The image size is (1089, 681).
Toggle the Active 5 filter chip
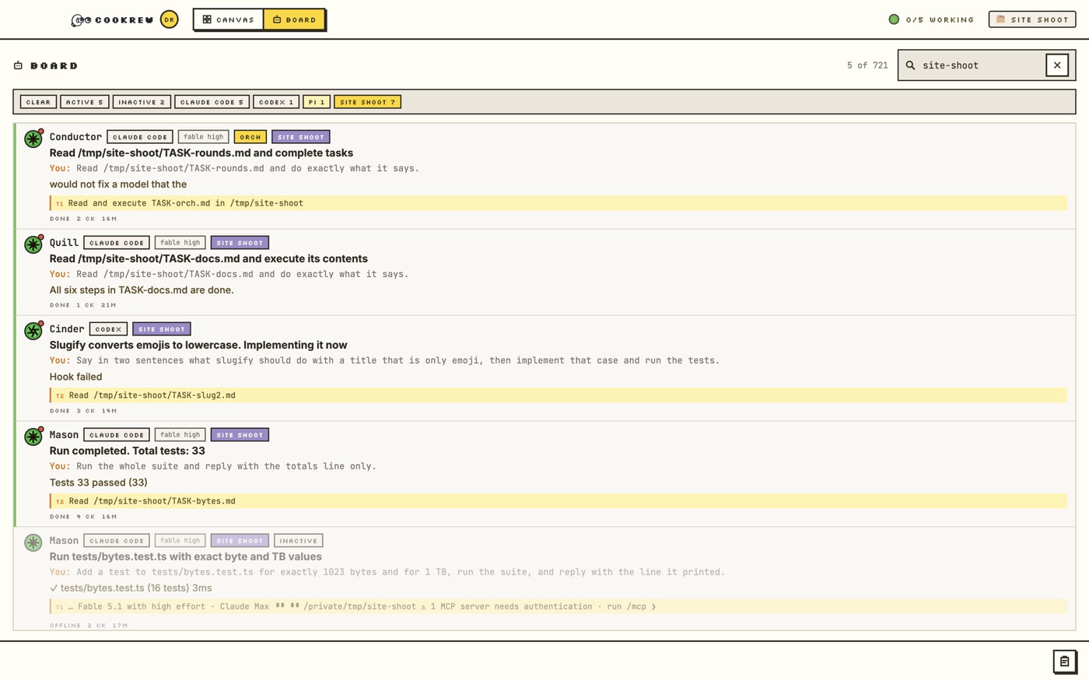point(85,102)
